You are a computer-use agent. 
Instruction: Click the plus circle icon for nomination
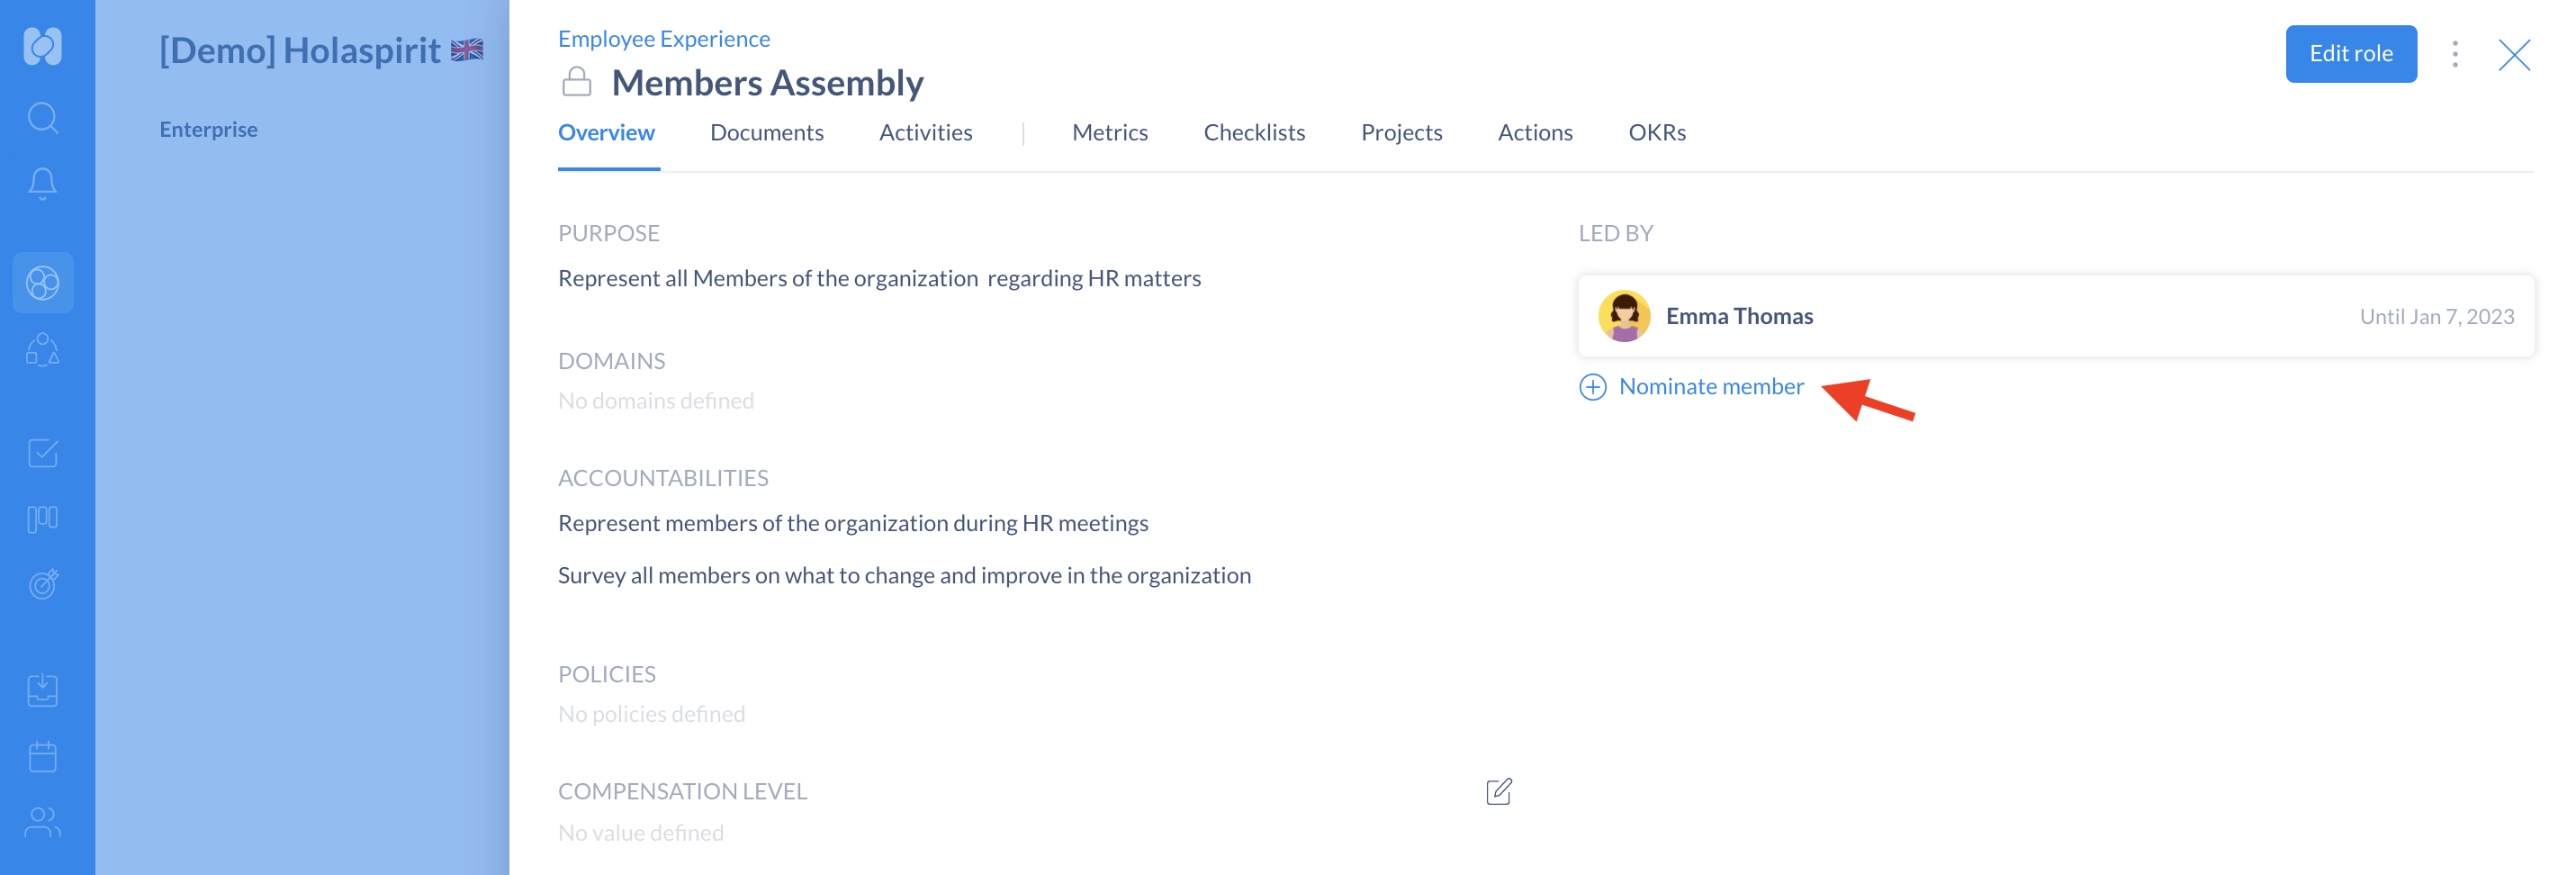(1593, 387)
